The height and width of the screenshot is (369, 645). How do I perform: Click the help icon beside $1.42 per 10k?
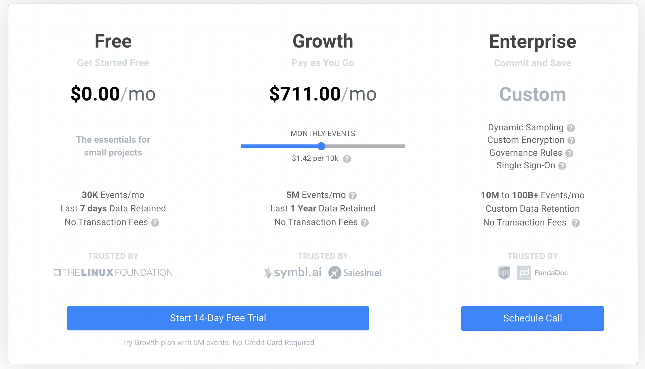[x=347, y=159]
